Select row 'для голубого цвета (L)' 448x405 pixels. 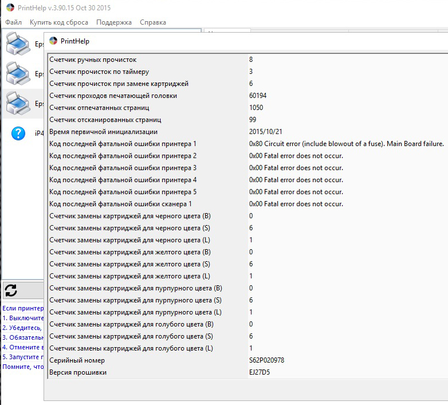[247, 348]
